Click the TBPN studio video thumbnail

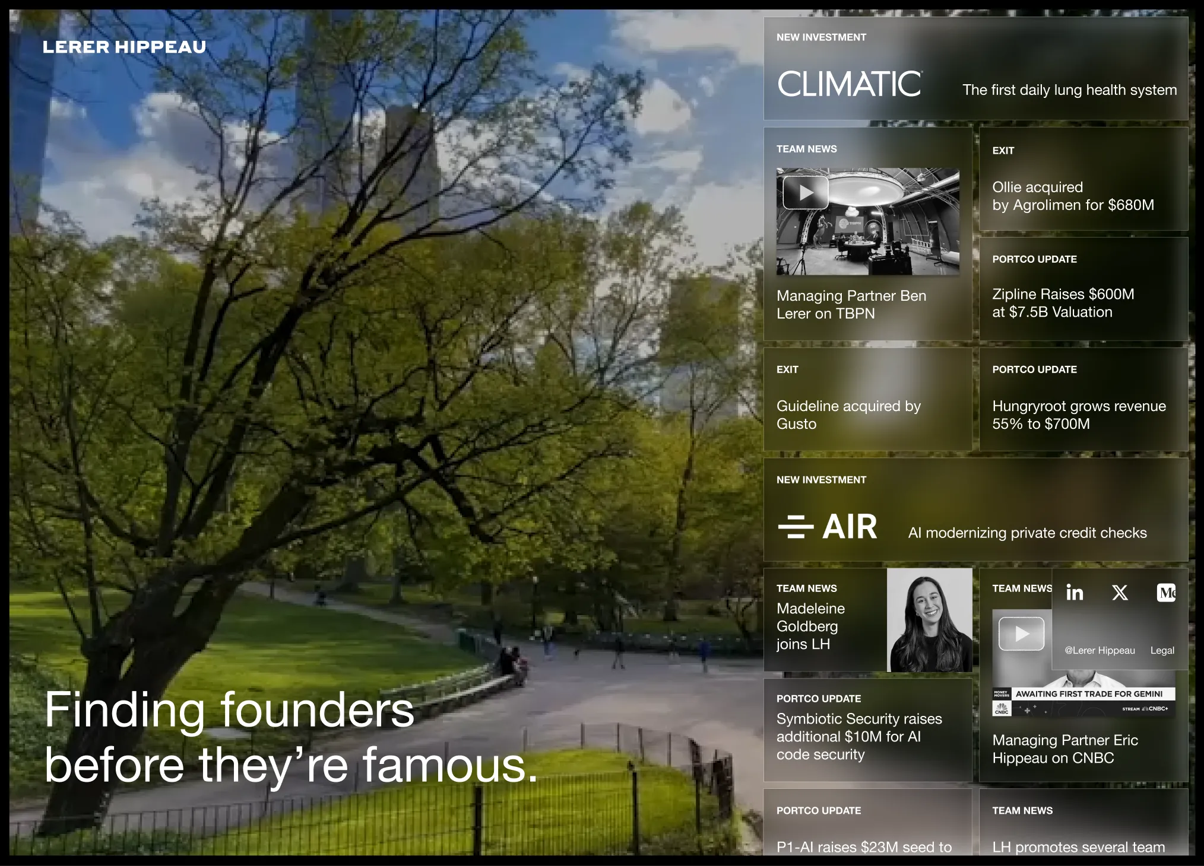pyautogui.click(x=868, y=222)
